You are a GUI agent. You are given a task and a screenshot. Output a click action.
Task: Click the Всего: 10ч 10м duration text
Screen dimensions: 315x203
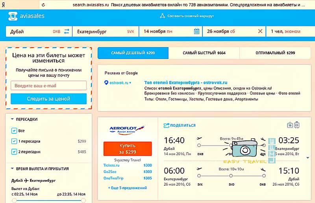[x=231, y=169]
